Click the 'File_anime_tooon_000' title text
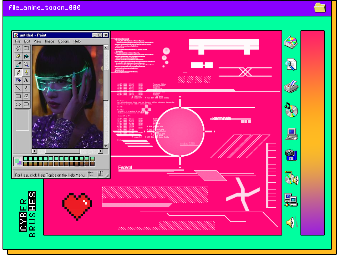Screen dimensions: 339x258 click(45, 7)
